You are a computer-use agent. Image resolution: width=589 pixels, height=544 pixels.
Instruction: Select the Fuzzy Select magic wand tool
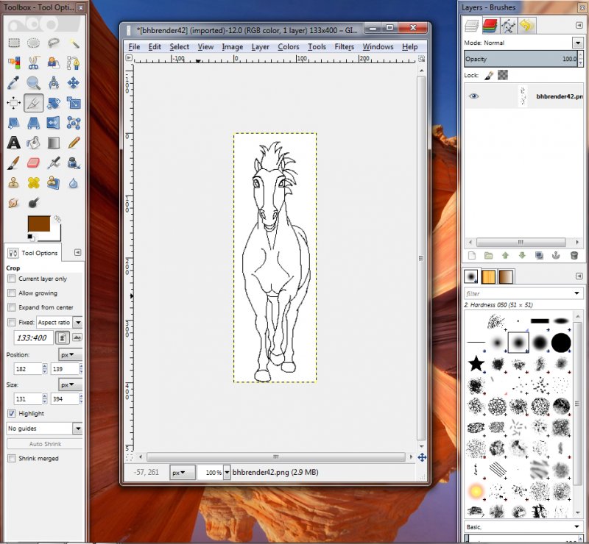click(x=74, y=43)
